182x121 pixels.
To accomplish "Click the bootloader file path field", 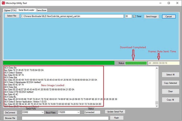I will click(72, 16).
